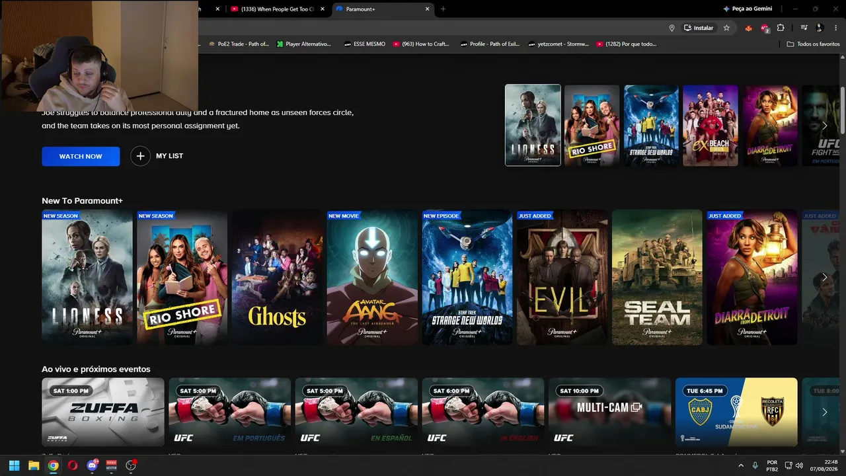Open Opera browser from taskbar
Screen dimensions: 846x476
(73, 465)
